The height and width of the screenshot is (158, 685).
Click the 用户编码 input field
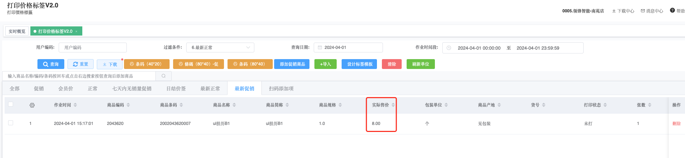coord(93,48)
